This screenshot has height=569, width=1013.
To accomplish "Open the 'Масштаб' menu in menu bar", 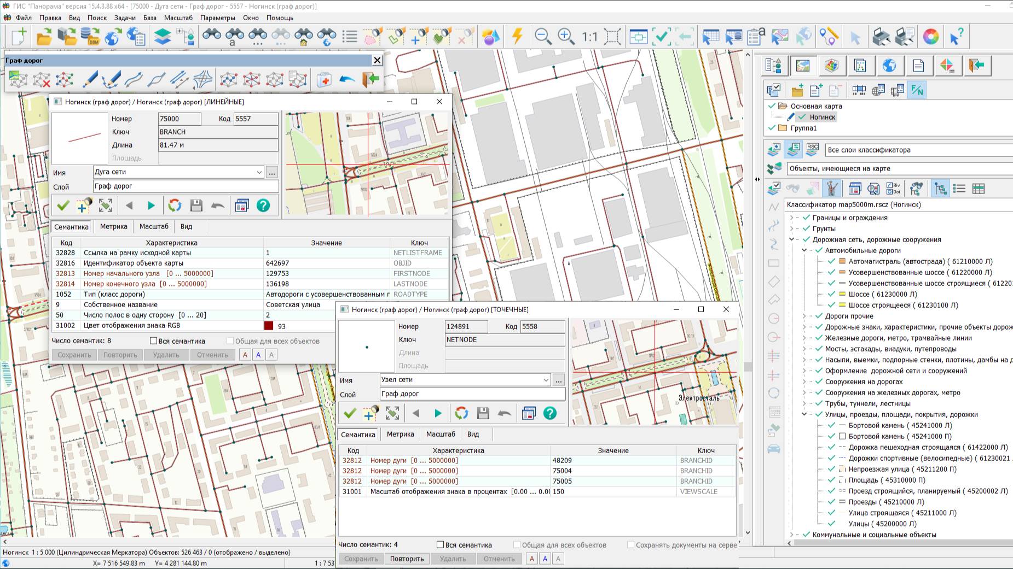I will tap(178, 17).
